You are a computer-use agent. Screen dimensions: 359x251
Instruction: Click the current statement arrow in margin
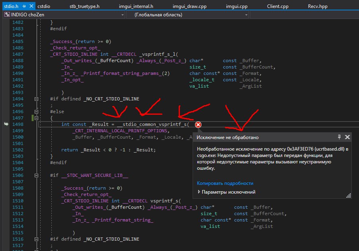click(6, 125)
